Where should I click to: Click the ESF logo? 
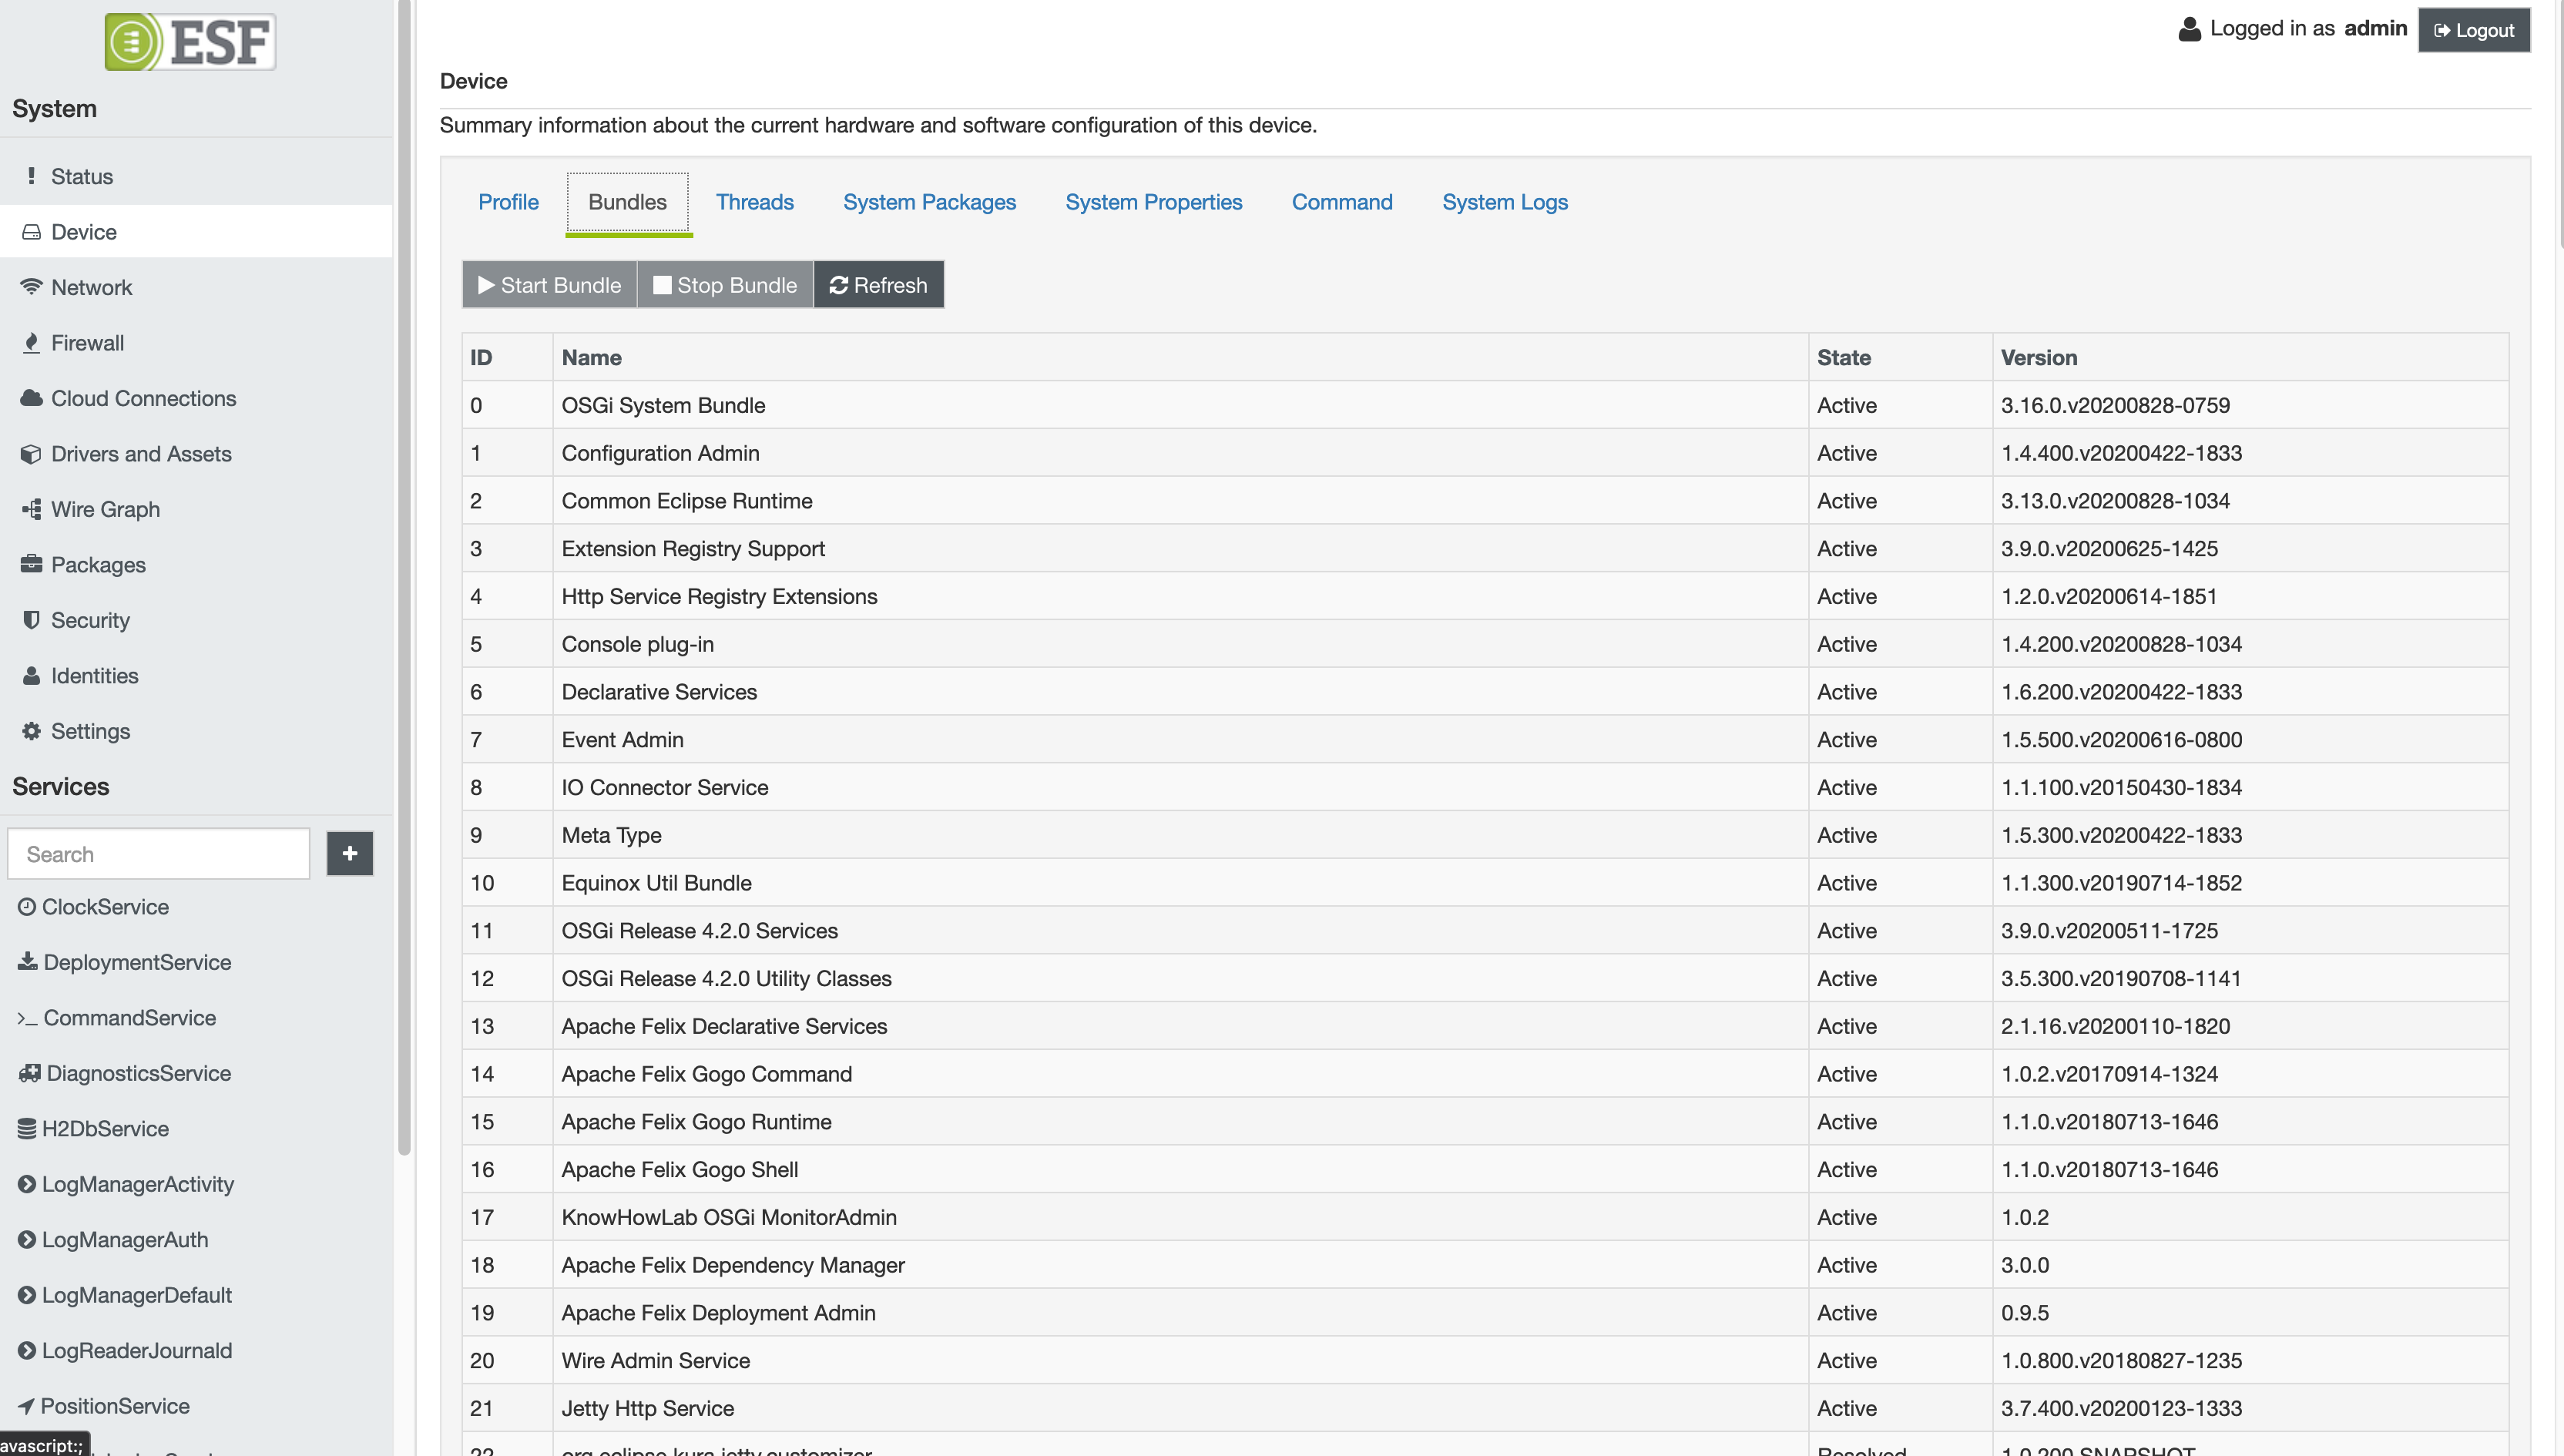pyautogui.click(x=190, y=42)
